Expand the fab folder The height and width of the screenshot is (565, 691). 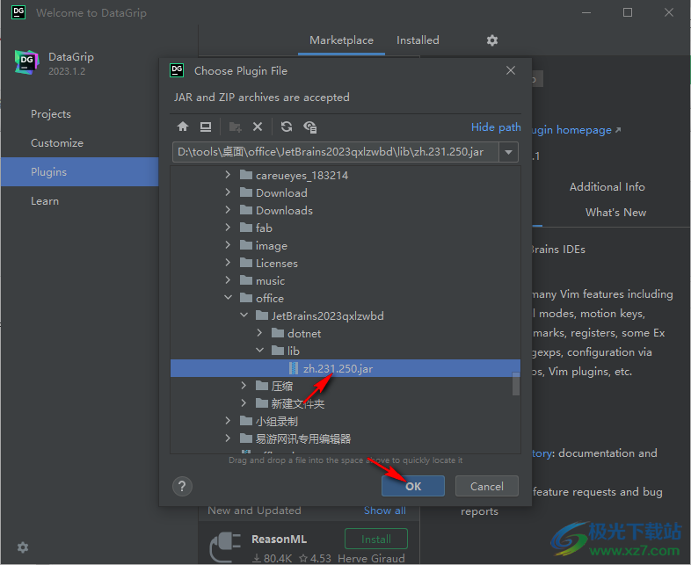coord(228,228)
